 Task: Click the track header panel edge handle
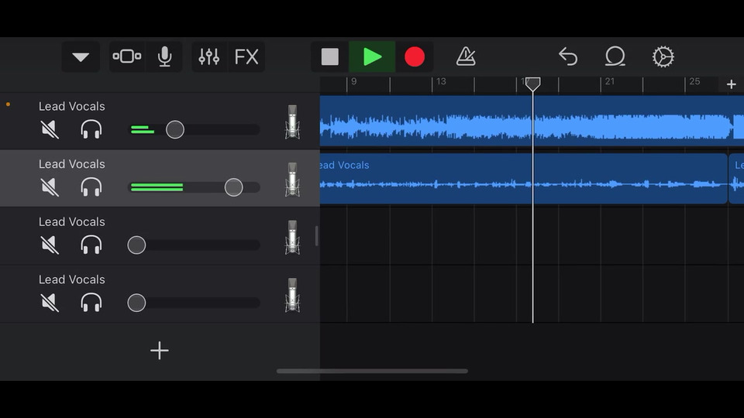(316, 236)
